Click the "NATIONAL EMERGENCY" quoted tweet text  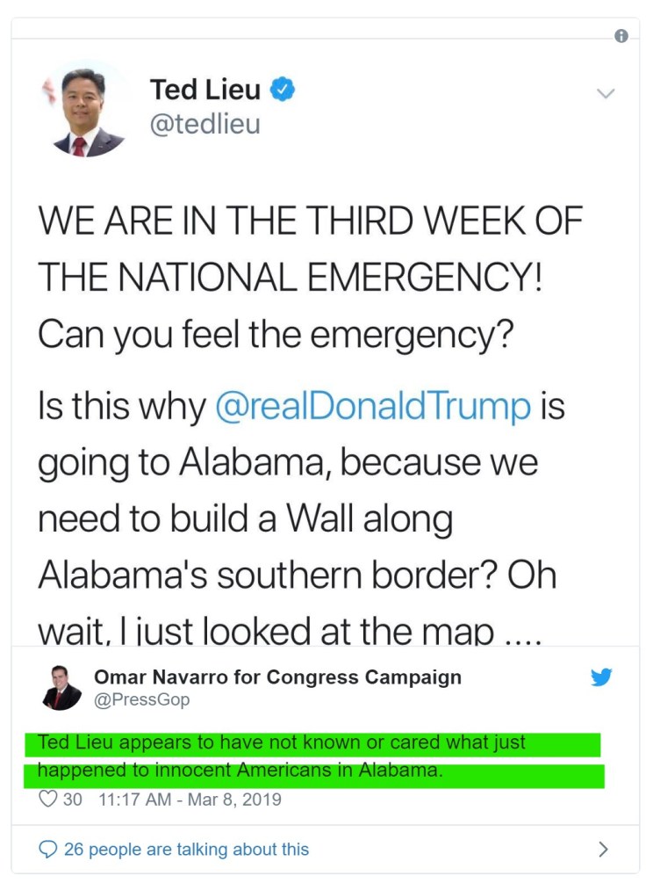(290, 279)
